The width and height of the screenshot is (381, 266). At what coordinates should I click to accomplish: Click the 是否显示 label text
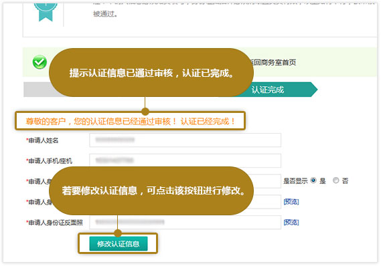click(x=295, y=180)
